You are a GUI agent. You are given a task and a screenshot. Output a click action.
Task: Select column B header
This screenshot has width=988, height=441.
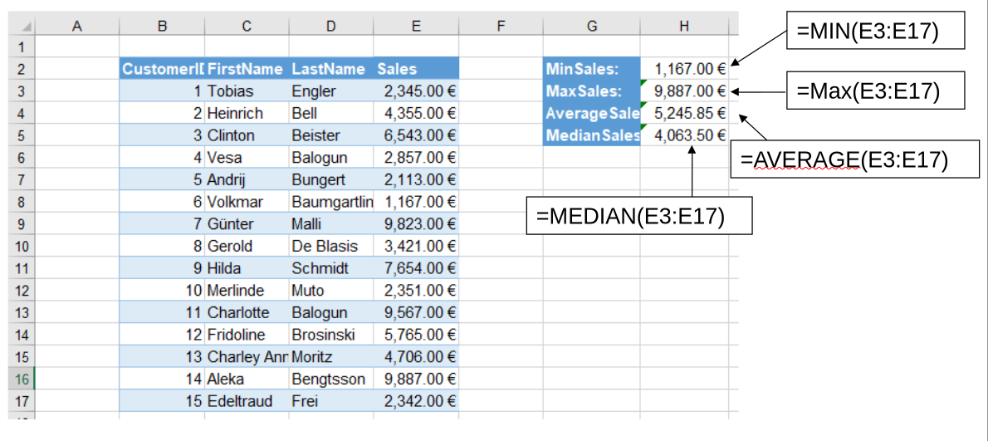162,26
